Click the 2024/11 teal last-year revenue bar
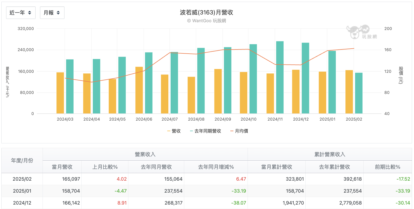 pos(280,77)
